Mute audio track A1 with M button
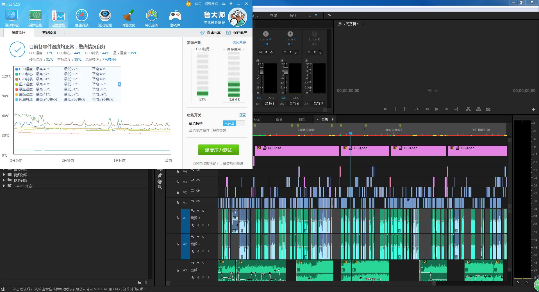539x292 pixels. tap(198, 211)
